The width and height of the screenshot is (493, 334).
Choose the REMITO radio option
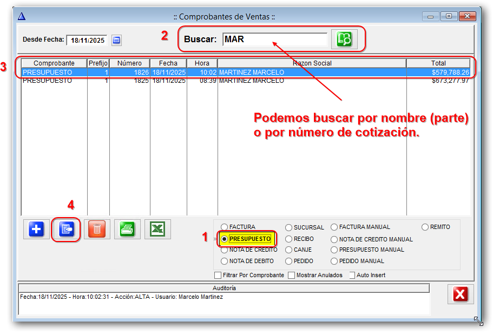click(x=425, y=227)
